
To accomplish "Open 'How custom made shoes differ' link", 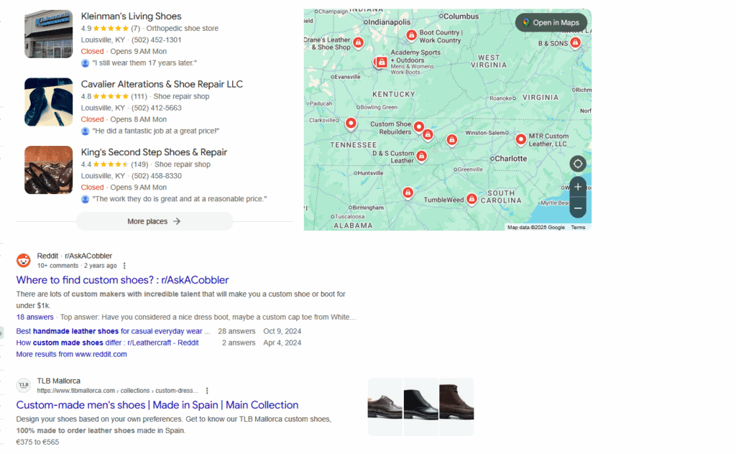I will click(108, 343).
